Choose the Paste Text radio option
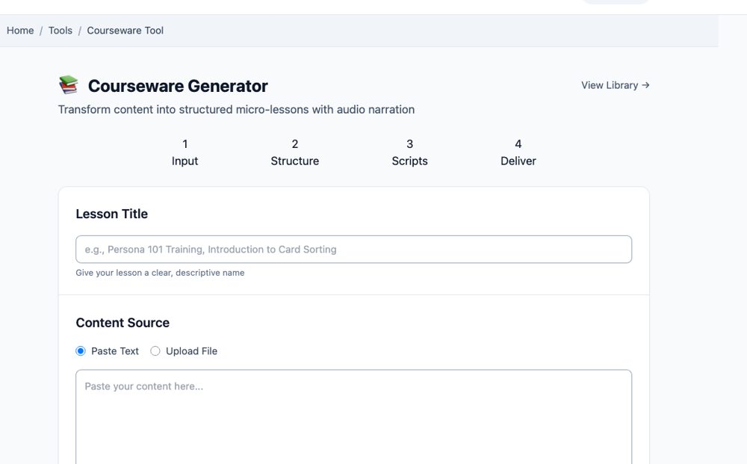747x464 pixels. coord(81,351)
